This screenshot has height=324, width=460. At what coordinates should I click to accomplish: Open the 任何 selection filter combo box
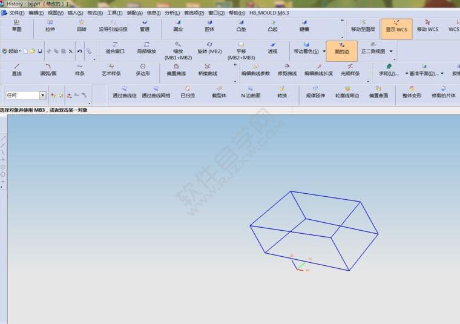26,95
